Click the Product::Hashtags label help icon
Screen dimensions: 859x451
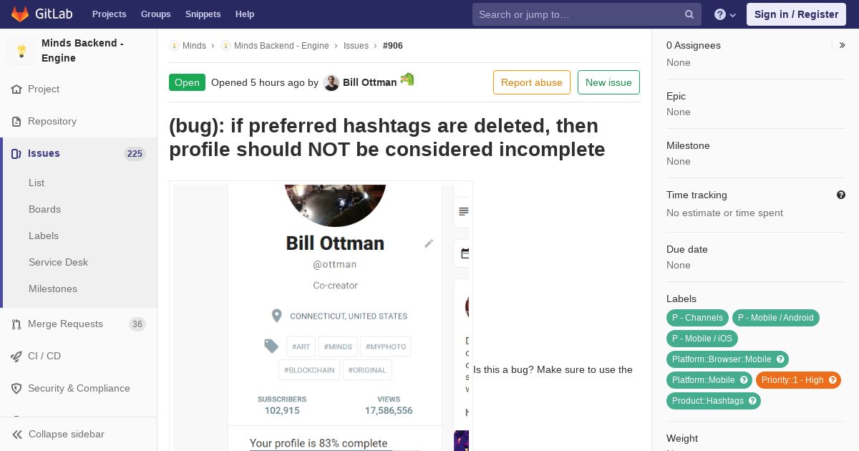753,401
